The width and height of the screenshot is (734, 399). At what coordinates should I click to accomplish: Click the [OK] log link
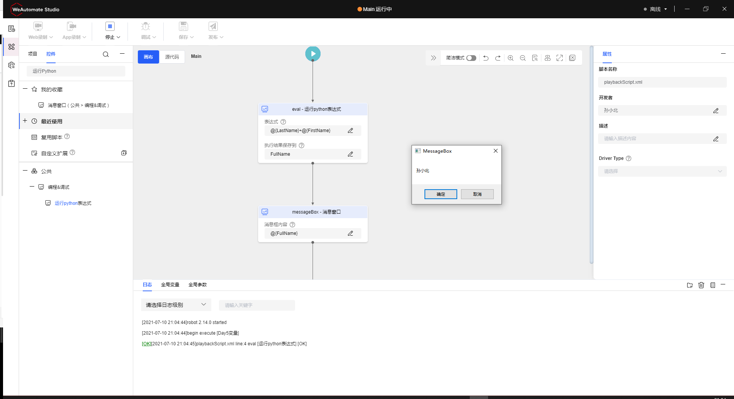click(147, 344)
